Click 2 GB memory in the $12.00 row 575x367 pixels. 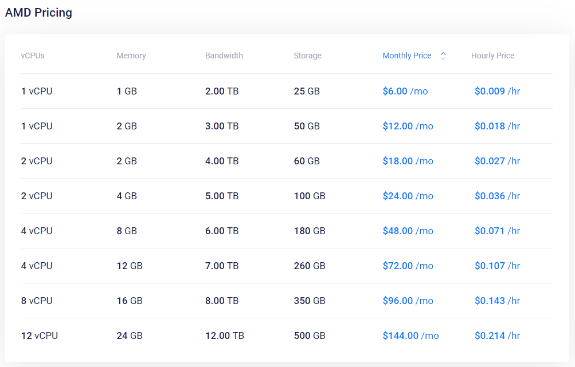coord(127,126)
